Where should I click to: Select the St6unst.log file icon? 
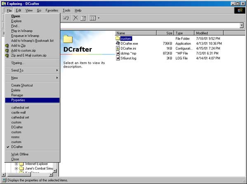(x=118, y=58)
